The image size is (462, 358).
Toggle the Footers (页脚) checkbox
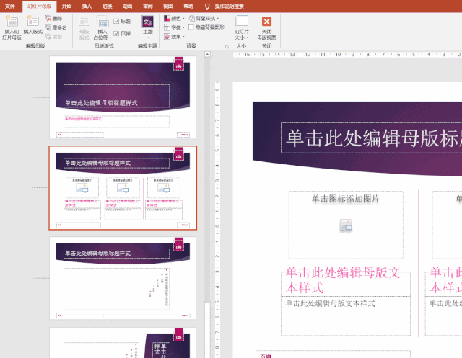pos(117,33)
